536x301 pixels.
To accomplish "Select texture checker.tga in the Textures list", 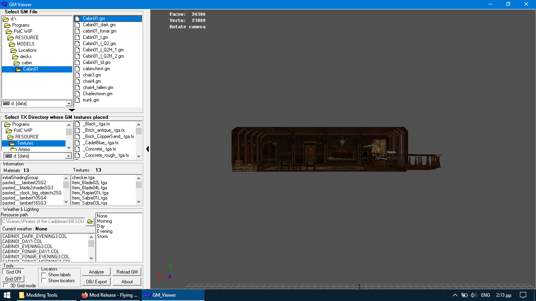I will (83, 178).
